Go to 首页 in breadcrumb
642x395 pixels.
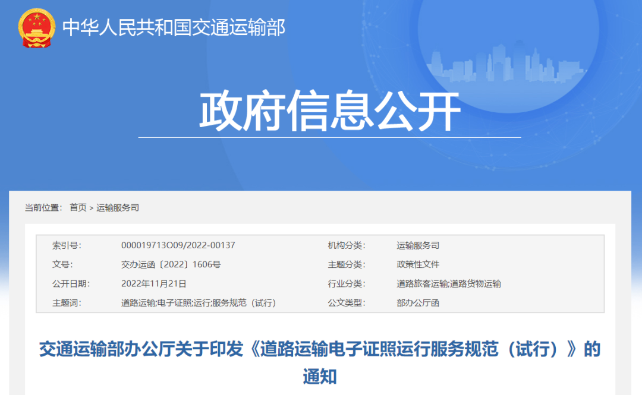(78, 207)
